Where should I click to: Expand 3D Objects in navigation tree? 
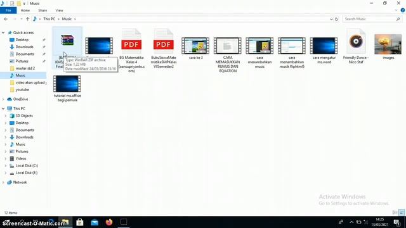point(6,116)
